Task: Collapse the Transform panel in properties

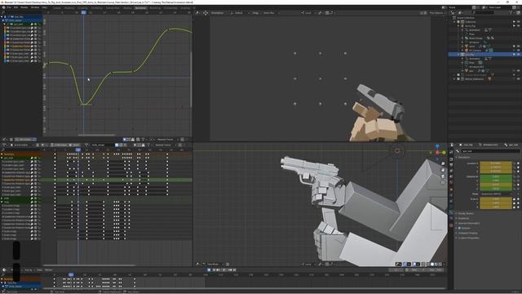Action: click(464, 157)
